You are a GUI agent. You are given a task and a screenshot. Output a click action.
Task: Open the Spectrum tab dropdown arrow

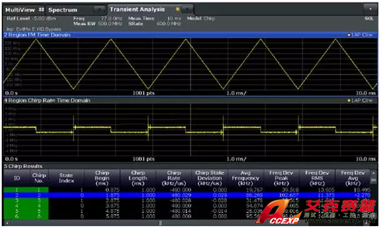(99, 10)
